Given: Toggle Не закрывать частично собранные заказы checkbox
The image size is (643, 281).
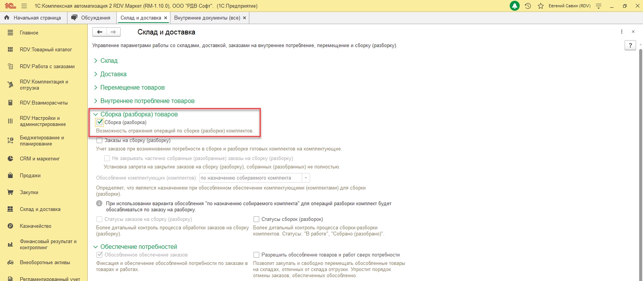Looking at the screenshot, I should (x=107, y=158).
